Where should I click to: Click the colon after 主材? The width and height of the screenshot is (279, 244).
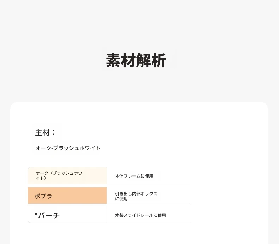pos(53,133)
